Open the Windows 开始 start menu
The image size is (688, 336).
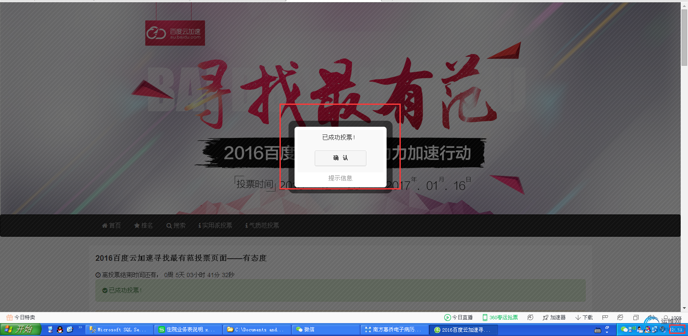[21, 330]
